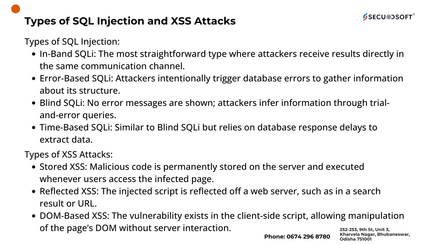
Task: Click the phone number 0674 296 8780
Action: click(x=297, y=236)
